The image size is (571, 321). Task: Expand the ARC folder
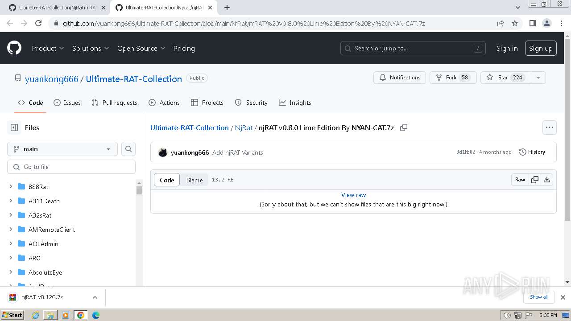(x=11, y=258)
